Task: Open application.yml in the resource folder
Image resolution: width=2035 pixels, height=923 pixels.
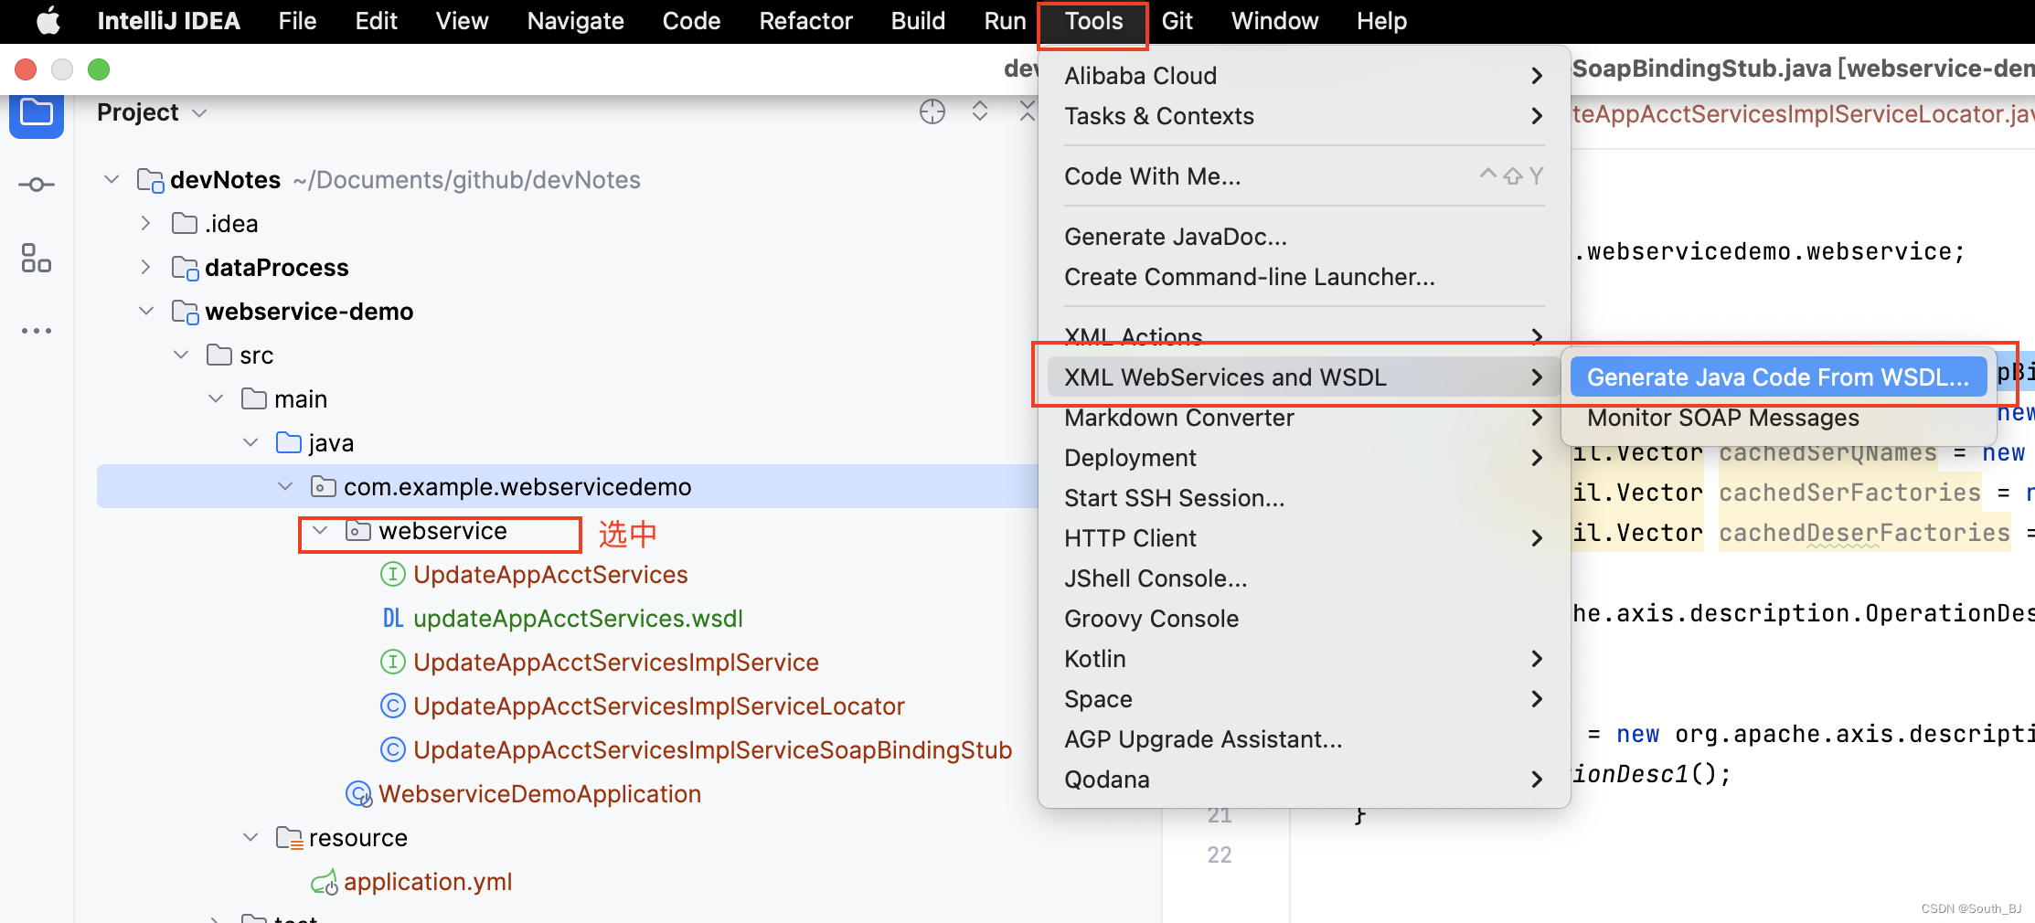Action: (x=427, y=882)
